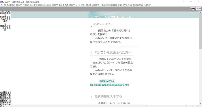Switch to the 作成 sidebar tab

coord(5,91)
